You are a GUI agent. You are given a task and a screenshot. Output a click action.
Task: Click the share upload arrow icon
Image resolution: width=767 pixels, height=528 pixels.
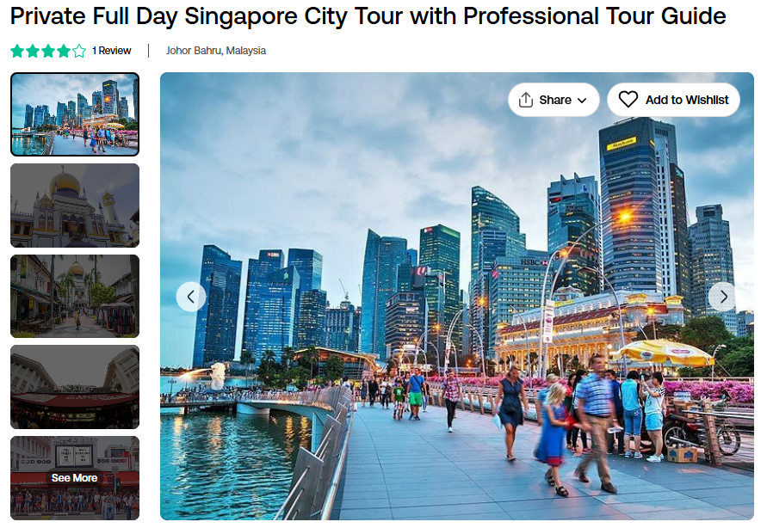(x=525, y=100)
